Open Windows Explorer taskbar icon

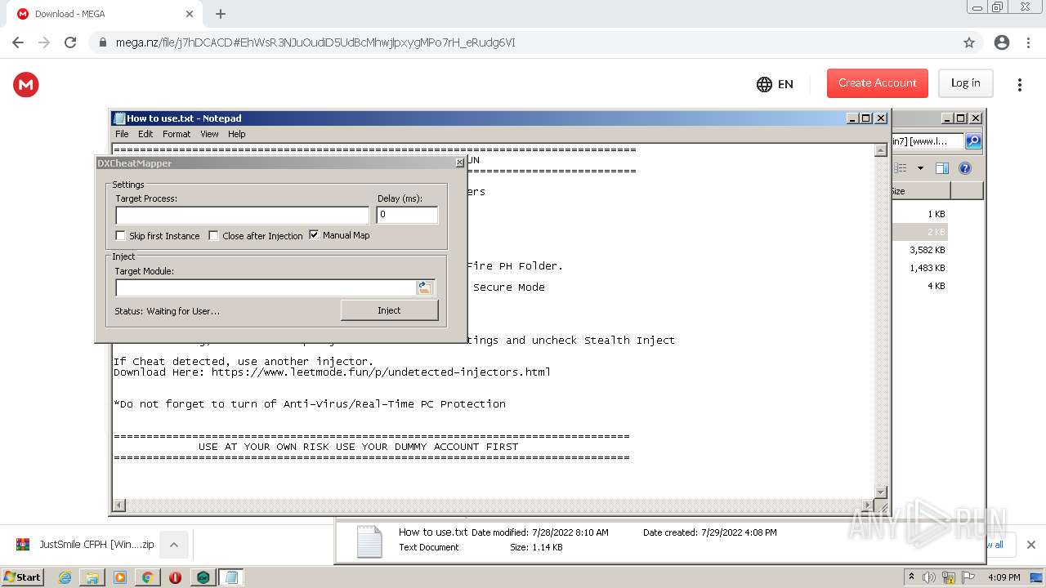tap(92, 577)
